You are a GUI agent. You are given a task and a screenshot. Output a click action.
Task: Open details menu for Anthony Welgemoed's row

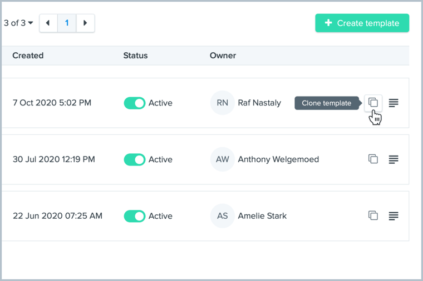(394, 159)
